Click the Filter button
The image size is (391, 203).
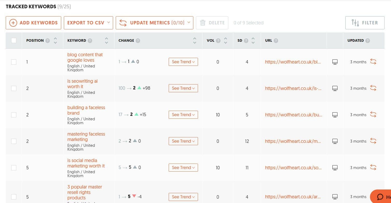point(365,23)
